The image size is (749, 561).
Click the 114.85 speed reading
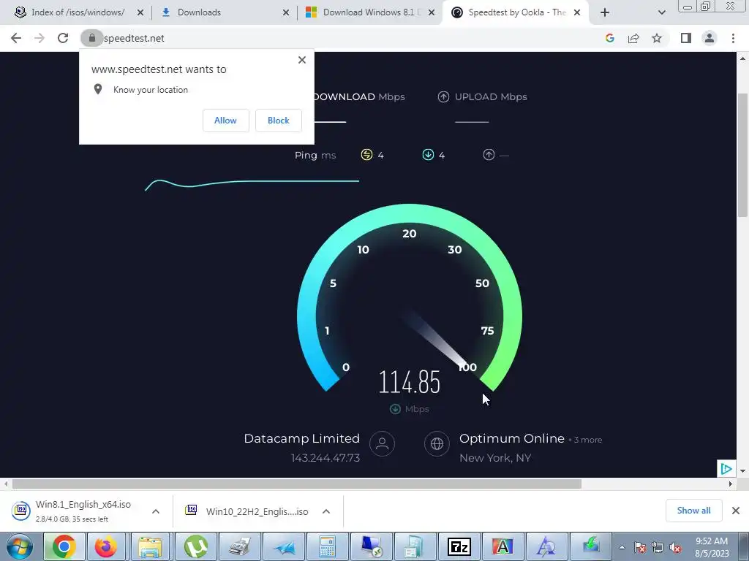(410, 382)
